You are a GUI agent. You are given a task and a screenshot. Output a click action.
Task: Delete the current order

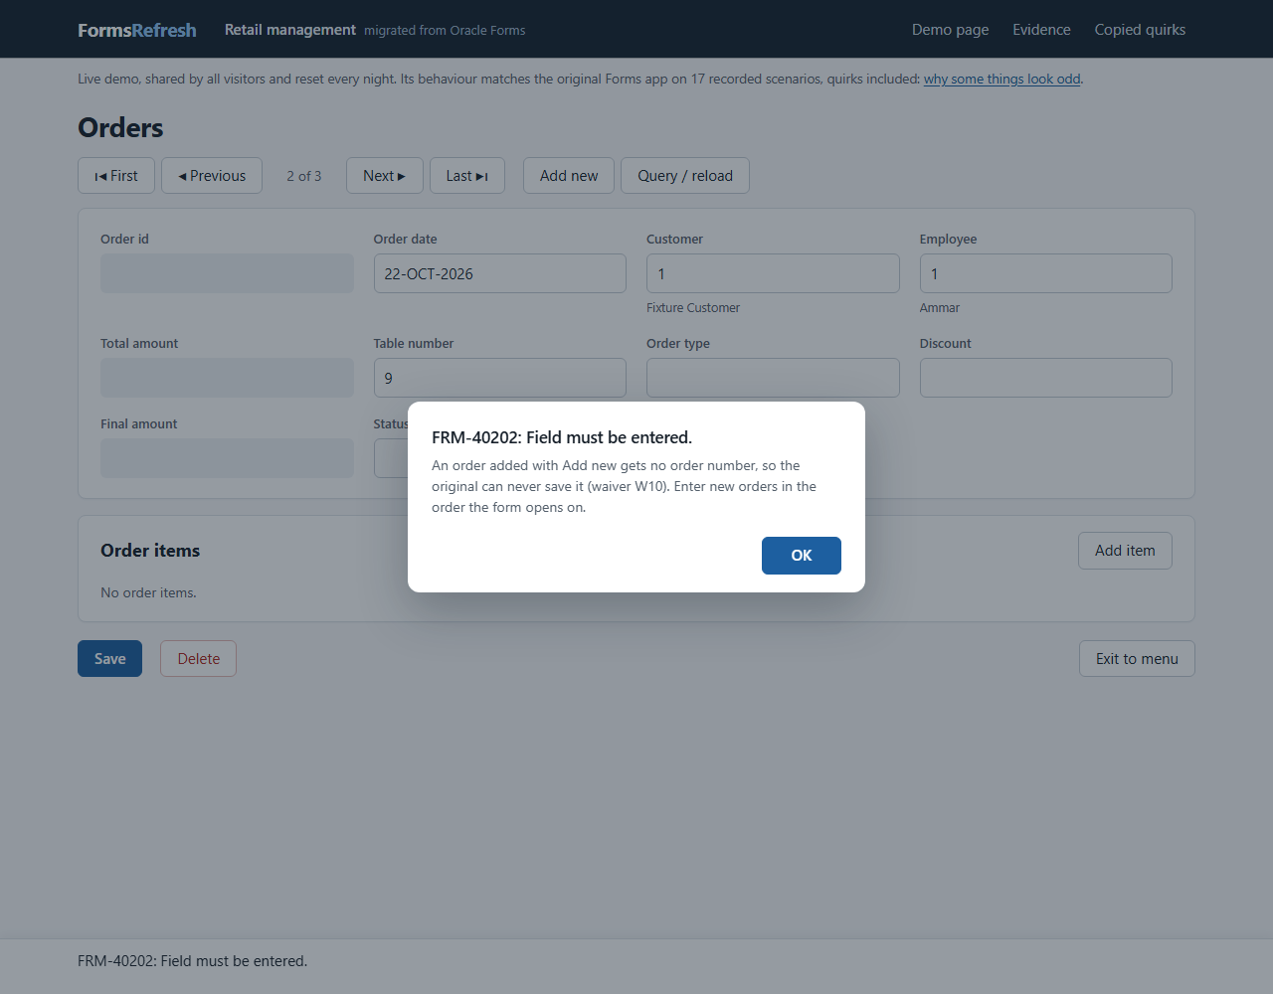click(x=198, y=659)
